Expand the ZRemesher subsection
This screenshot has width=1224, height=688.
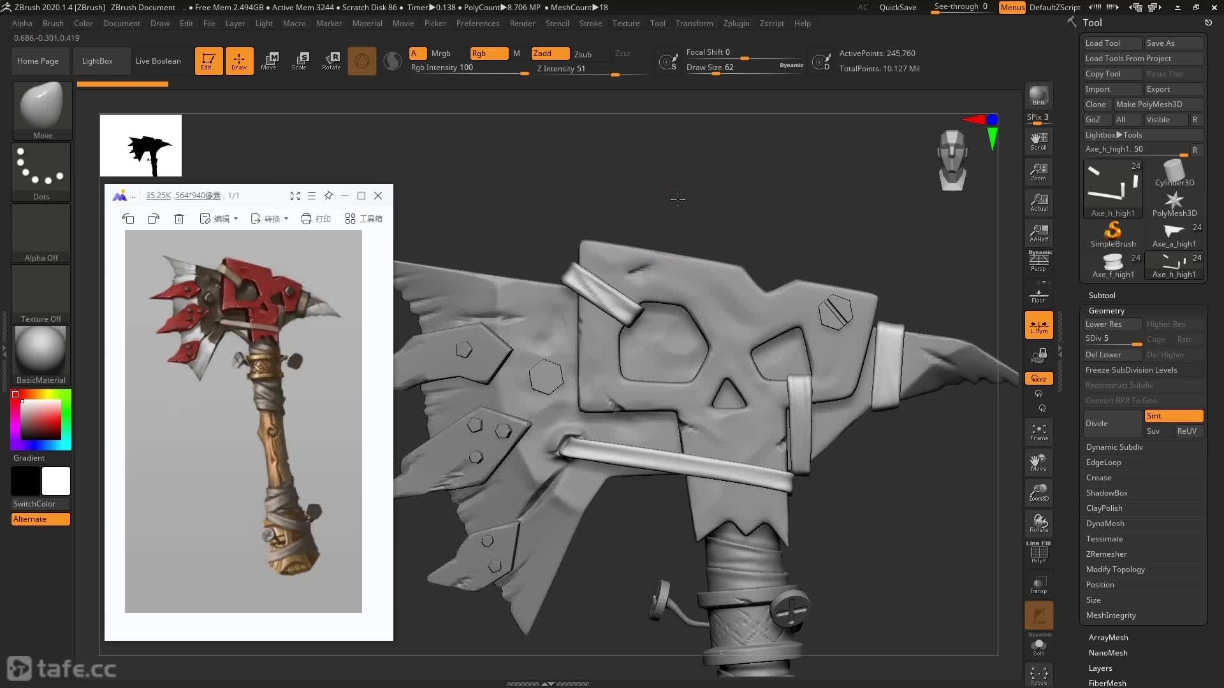coord(1106,554)
